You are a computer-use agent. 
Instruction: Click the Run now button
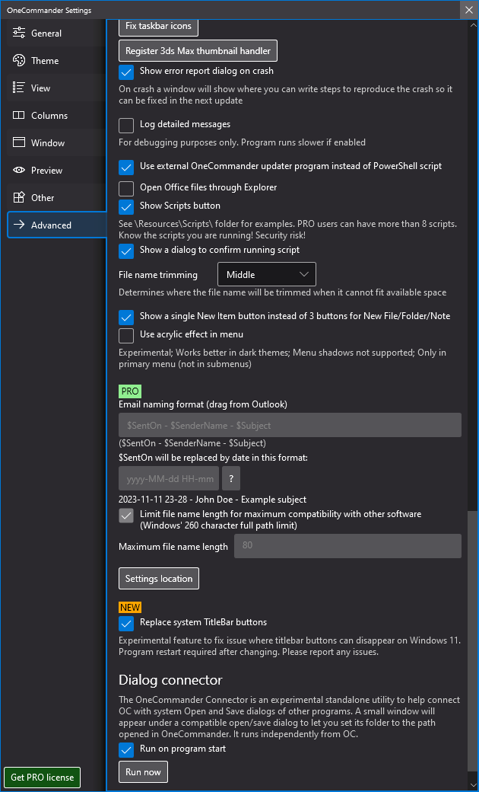point(143,771)
